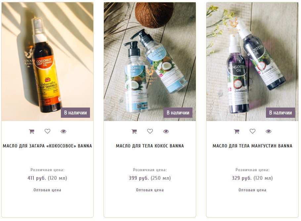
Task: Open the coconut tanning oil product photo
Action: (x=47, y=62)
